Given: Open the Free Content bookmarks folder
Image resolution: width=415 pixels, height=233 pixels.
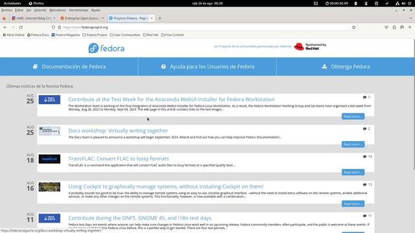Looking at the screenshot, I should 172,35.
